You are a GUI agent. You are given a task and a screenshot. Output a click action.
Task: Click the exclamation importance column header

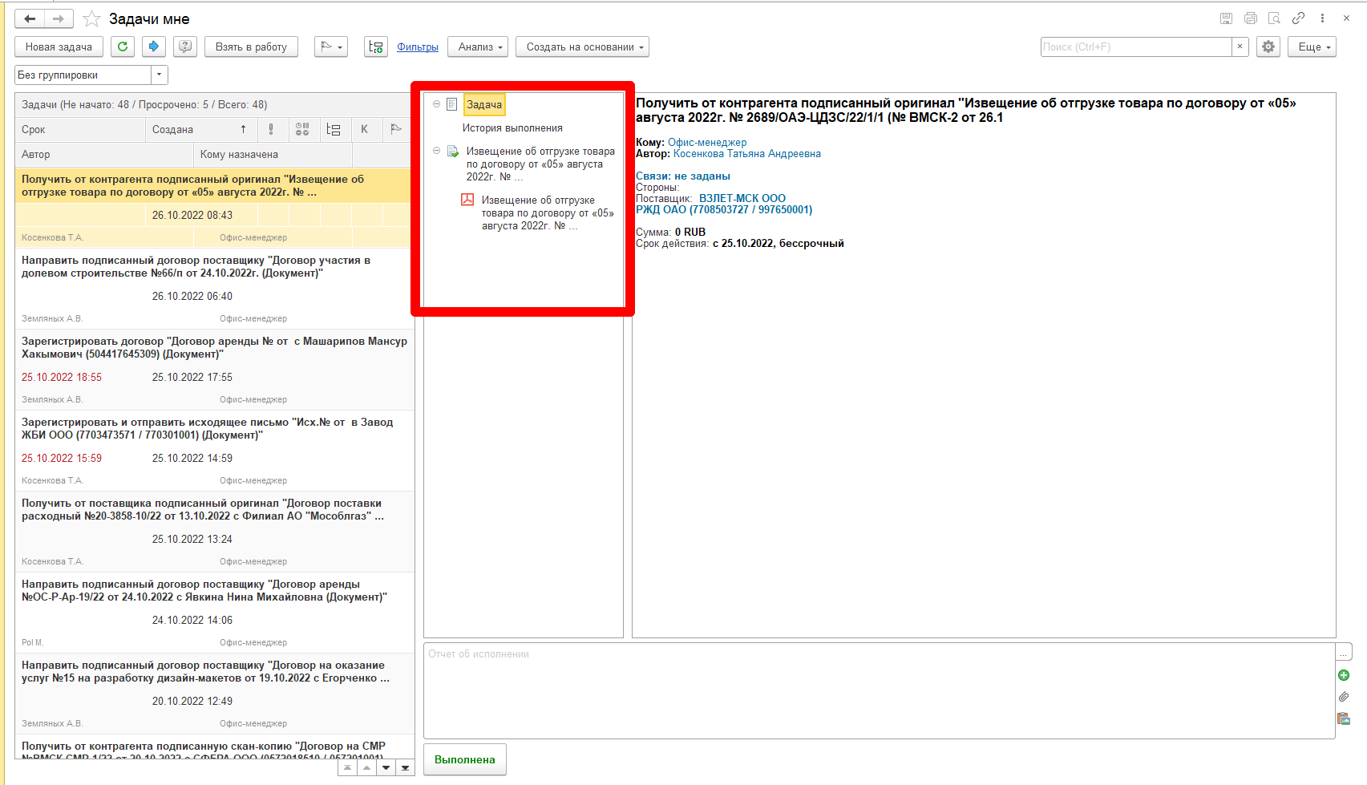point(271,129)
